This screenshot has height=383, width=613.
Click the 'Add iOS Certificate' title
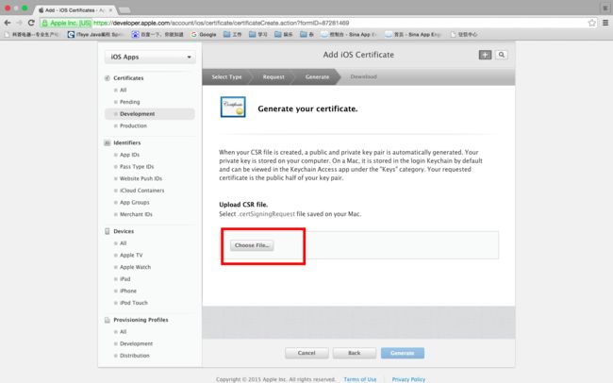coord(358,55)
